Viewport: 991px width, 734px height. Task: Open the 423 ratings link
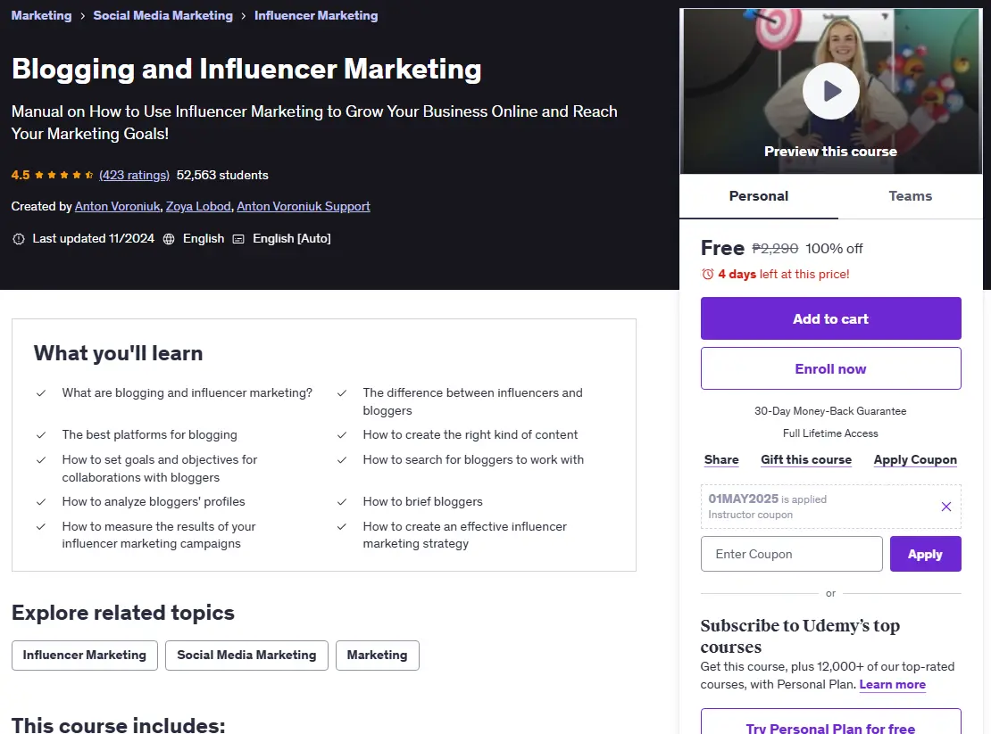click(134, 175)
